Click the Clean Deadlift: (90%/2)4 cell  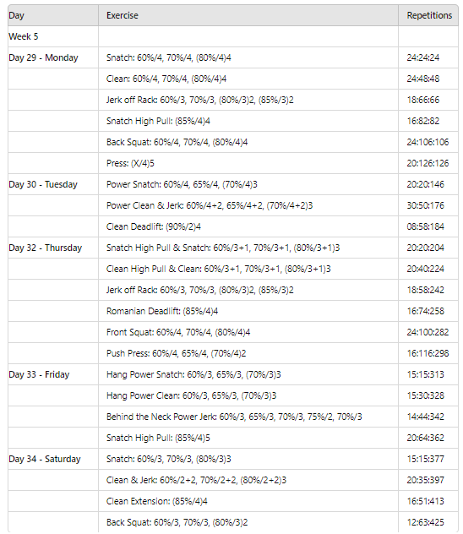click(x=248, y=226)
